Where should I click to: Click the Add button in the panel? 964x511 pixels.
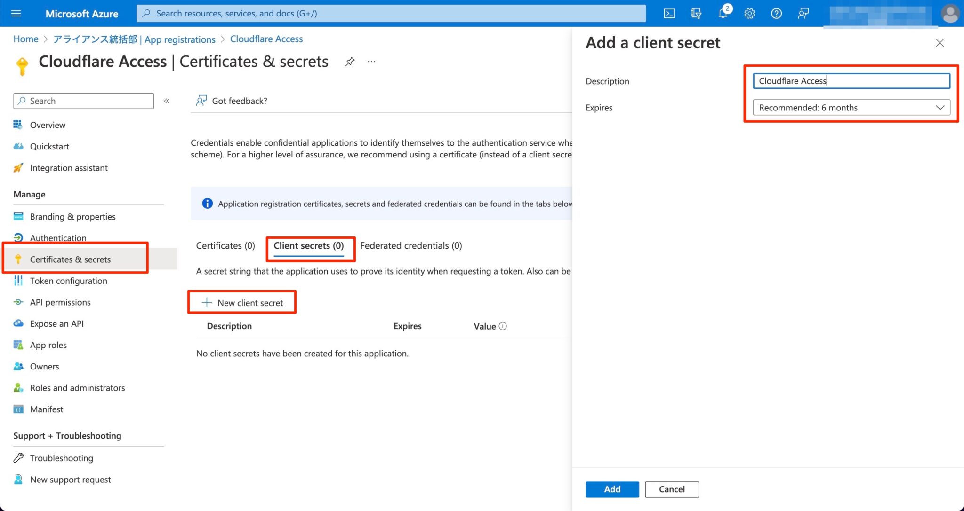tap(611, 489)
